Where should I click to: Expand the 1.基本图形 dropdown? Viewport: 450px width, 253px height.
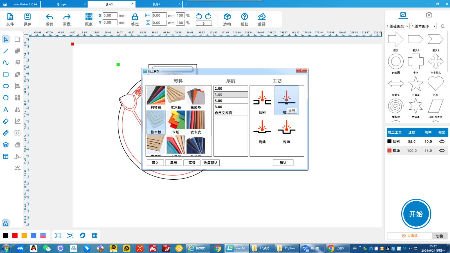pyautogui.click(x=424, y=26)
